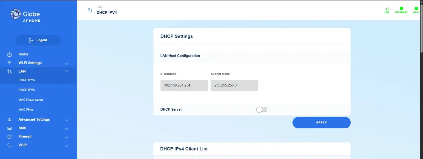
Task: Click the Wi-Fi Settings signal icon
Action: 10,63
